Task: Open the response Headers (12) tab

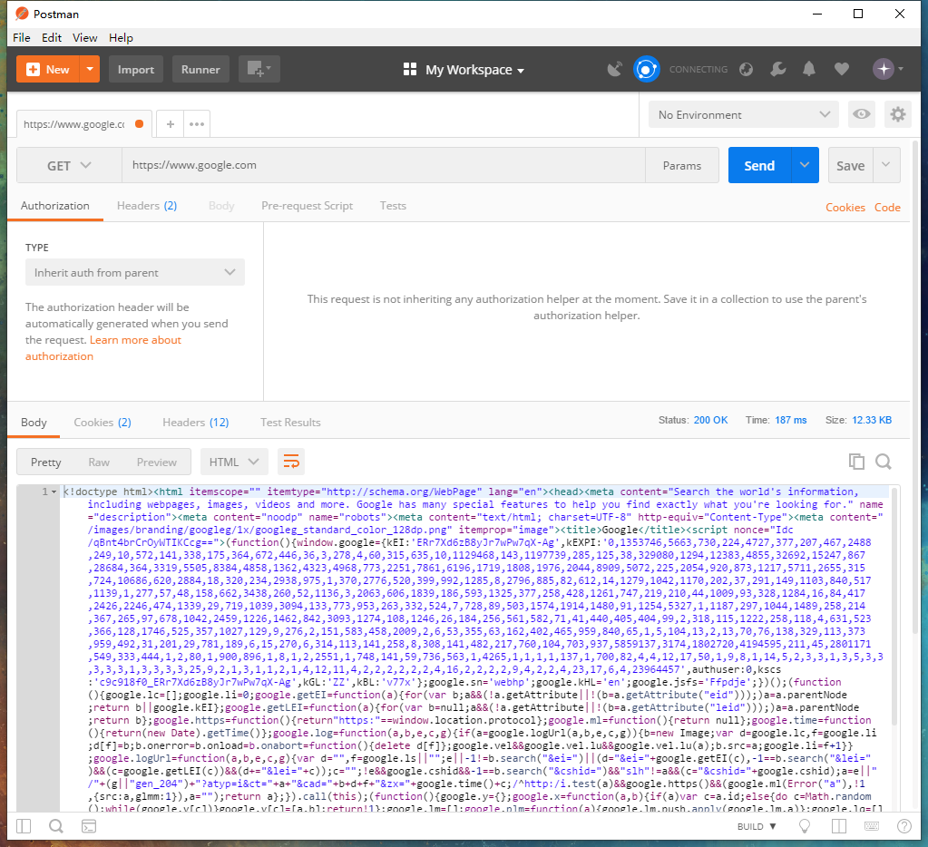Action: click(196, 423)
